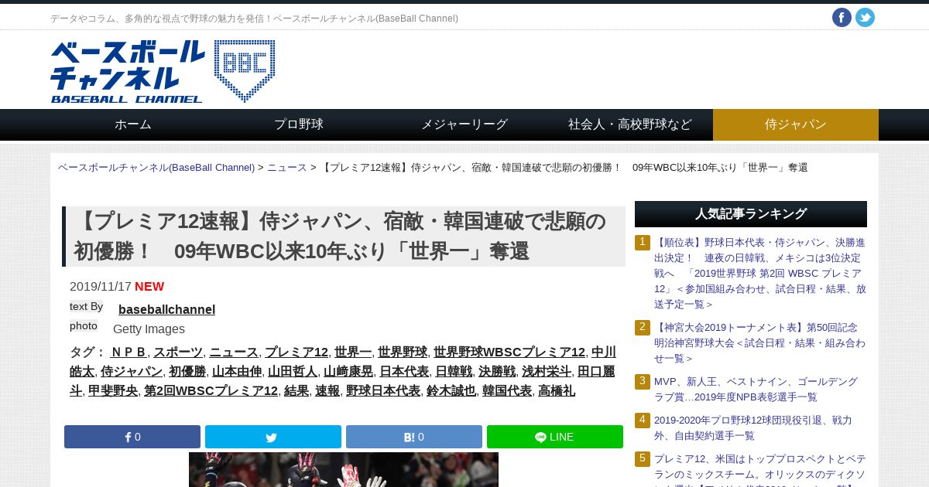Open ranking article 1 about 順位表 侍ジャパン
The image size is (929, 487).
(760, 273)
